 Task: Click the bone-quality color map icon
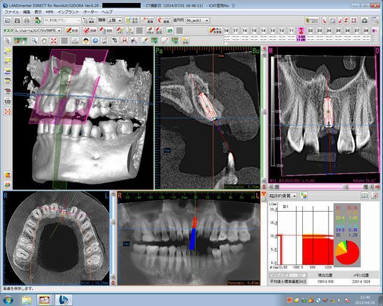pos(303,195)
